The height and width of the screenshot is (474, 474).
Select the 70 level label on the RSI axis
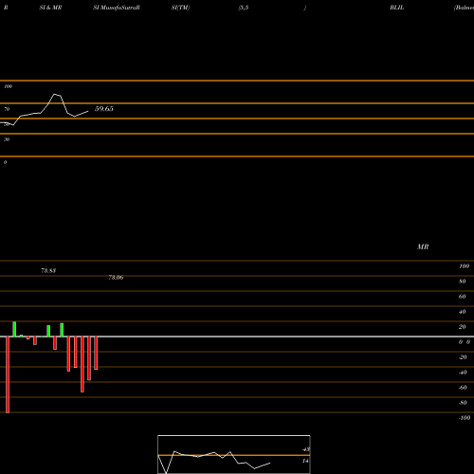[x=7, y=109]
